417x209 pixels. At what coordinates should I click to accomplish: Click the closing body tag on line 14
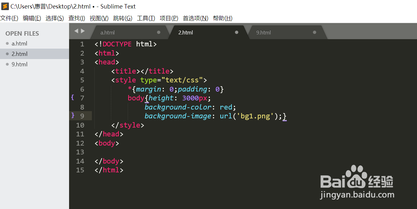tap(109, 161)
